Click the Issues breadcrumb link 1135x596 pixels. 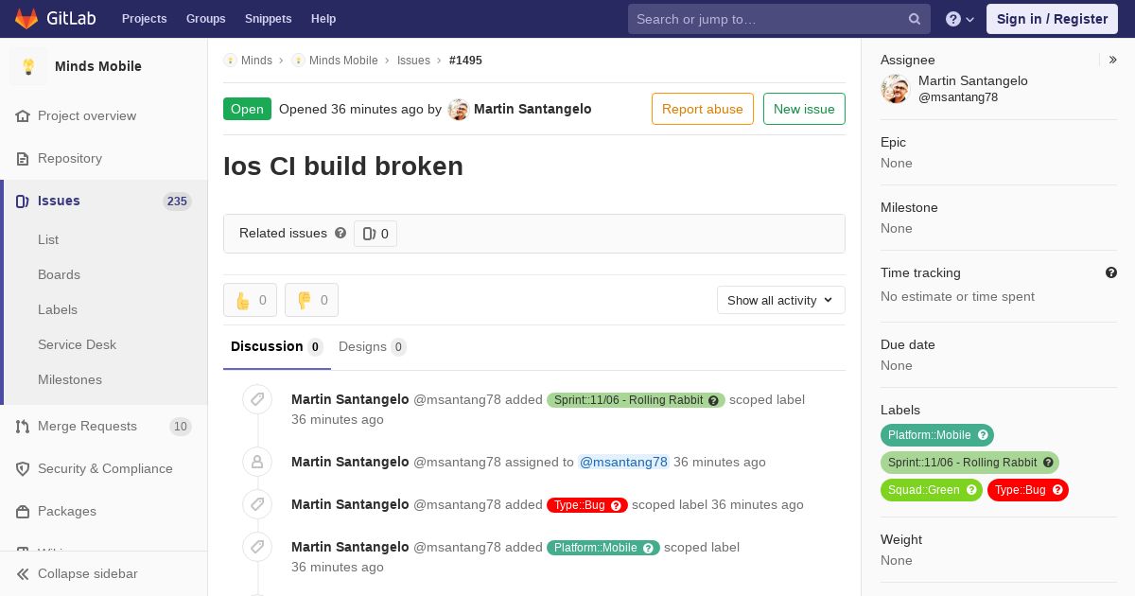[x=413, y=60]
